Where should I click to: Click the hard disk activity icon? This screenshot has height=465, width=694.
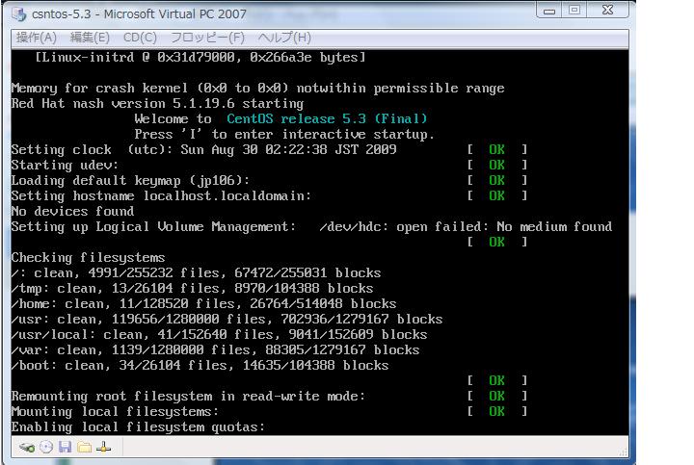pos(27,447)
